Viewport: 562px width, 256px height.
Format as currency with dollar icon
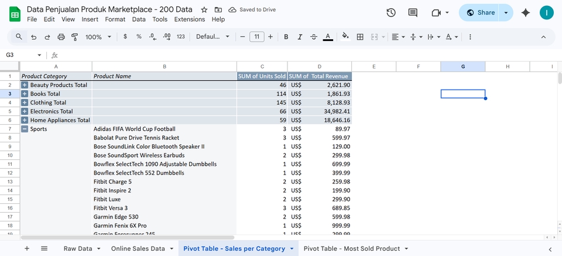pos(125,36)
